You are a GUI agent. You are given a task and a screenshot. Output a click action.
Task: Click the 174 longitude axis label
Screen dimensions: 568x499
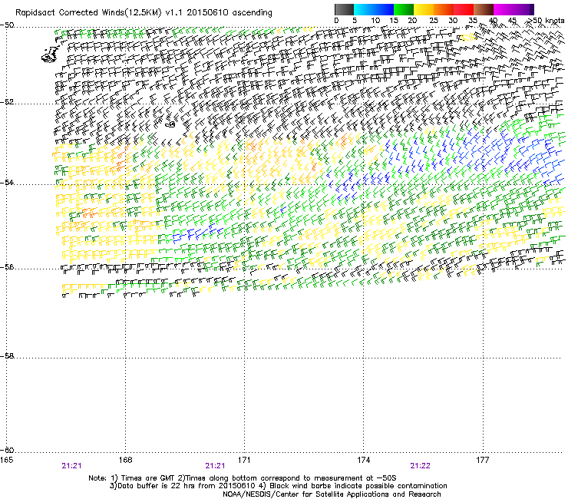tap(363, 460)
